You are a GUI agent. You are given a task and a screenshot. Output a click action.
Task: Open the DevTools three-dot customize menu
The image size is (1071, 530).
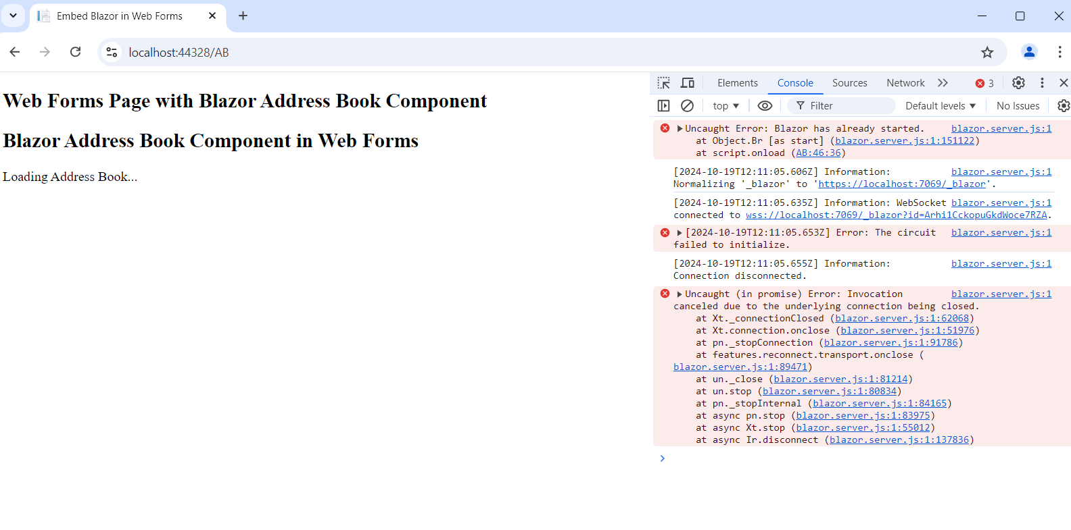coord(1042,83)
